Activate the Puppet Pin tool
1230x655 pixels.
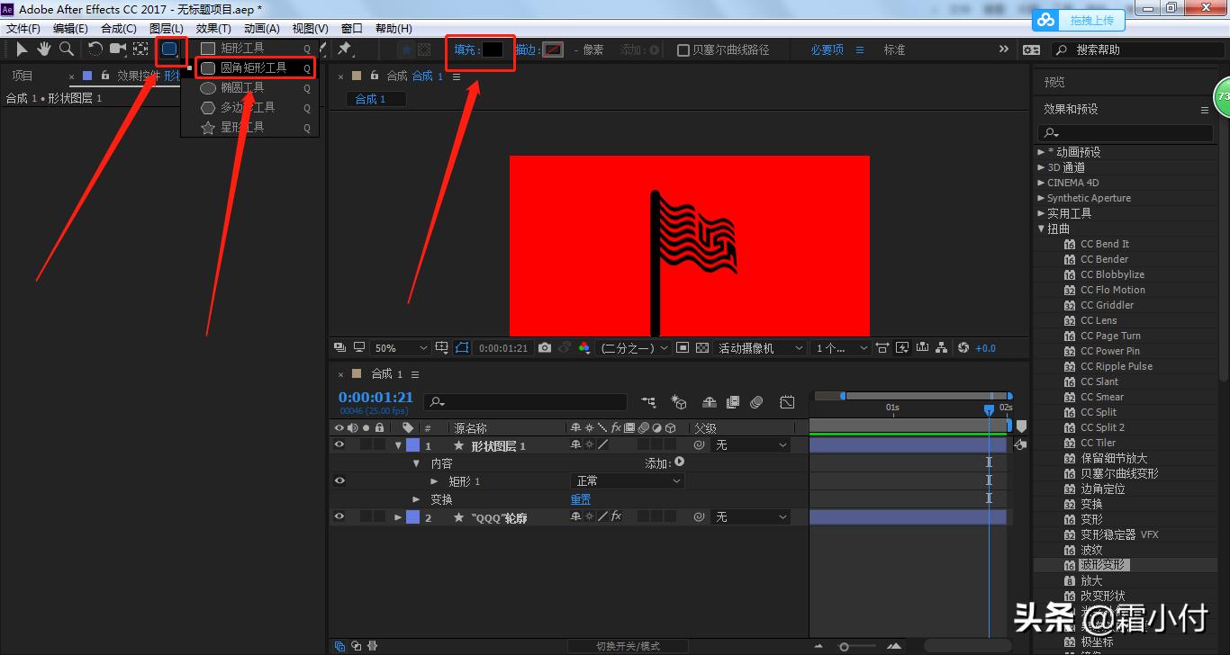tap(344, 49)
